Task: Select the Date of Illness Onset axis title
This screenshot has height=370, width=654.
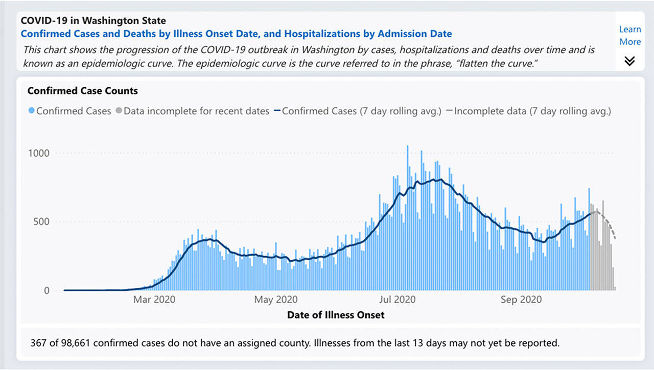Action: tap(336, 315)
